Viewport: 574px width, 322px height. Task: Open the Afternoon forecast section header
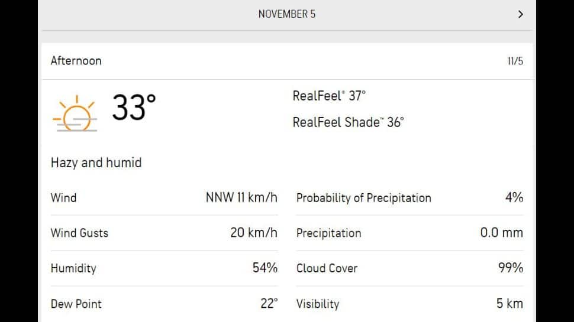[x=287, y=61]
